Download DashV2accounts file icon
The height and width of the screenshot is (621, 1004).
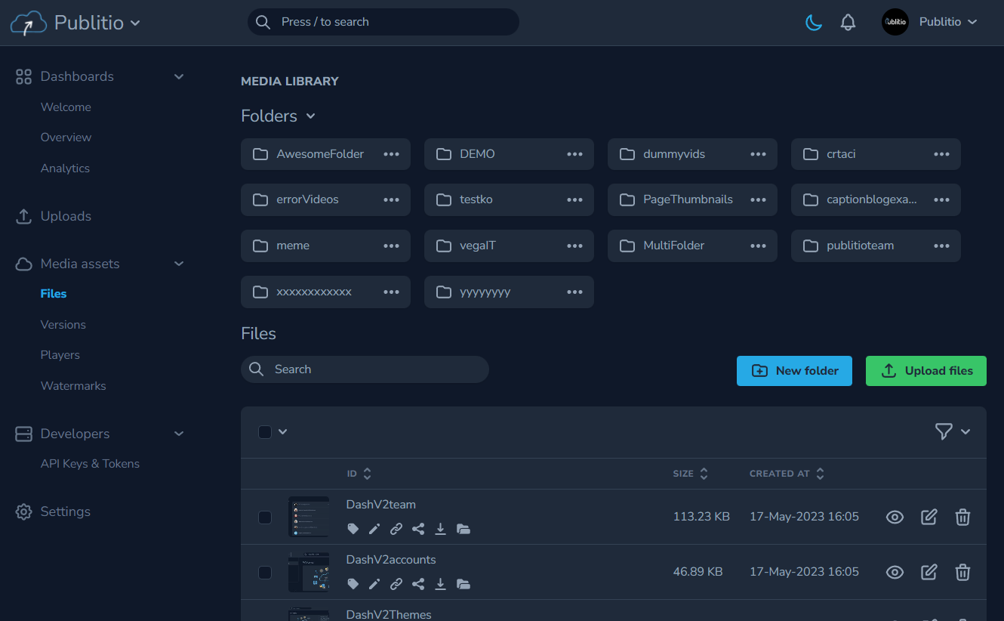[x=441, y=584]
